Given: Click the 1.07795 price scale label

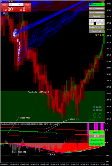Looking at the screenshot, I should [108, 4].
